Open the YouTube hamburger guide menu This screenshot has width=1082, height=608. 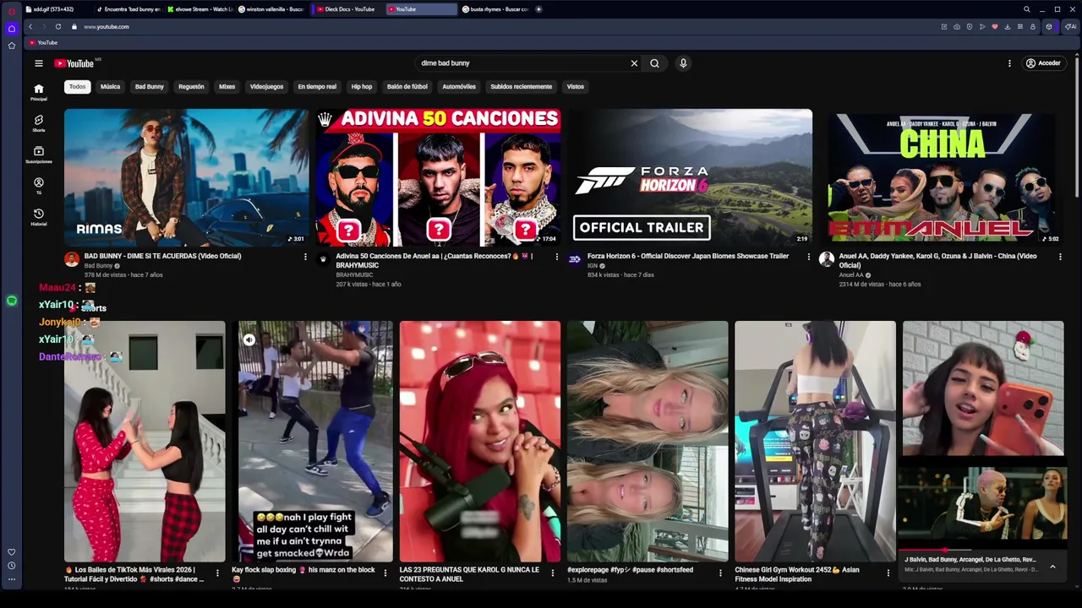[x=38, y=63]
